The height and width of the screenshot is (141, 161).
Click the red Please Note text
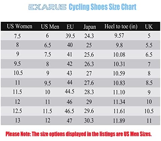coord(78,134)
